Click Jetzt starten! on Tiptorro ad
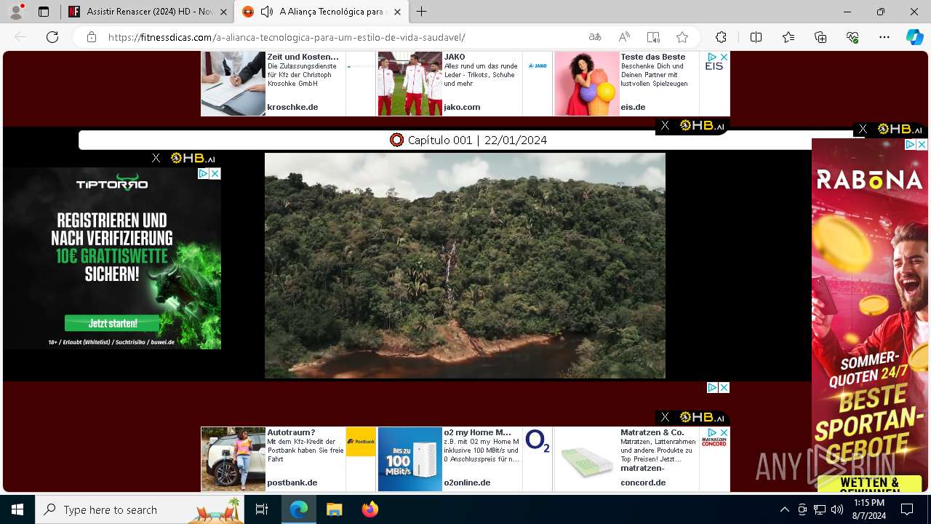Screen dimensions: 931x524 pyautogui.click(x=113, y=323)
